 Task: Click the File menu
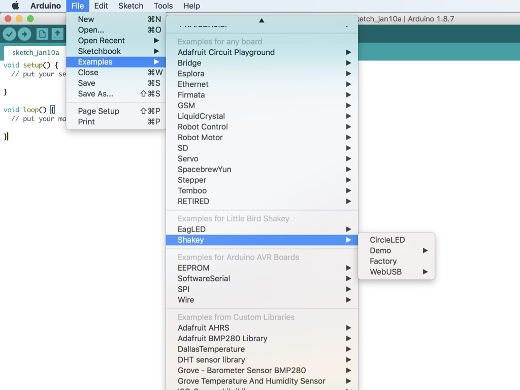pos(78,6)
